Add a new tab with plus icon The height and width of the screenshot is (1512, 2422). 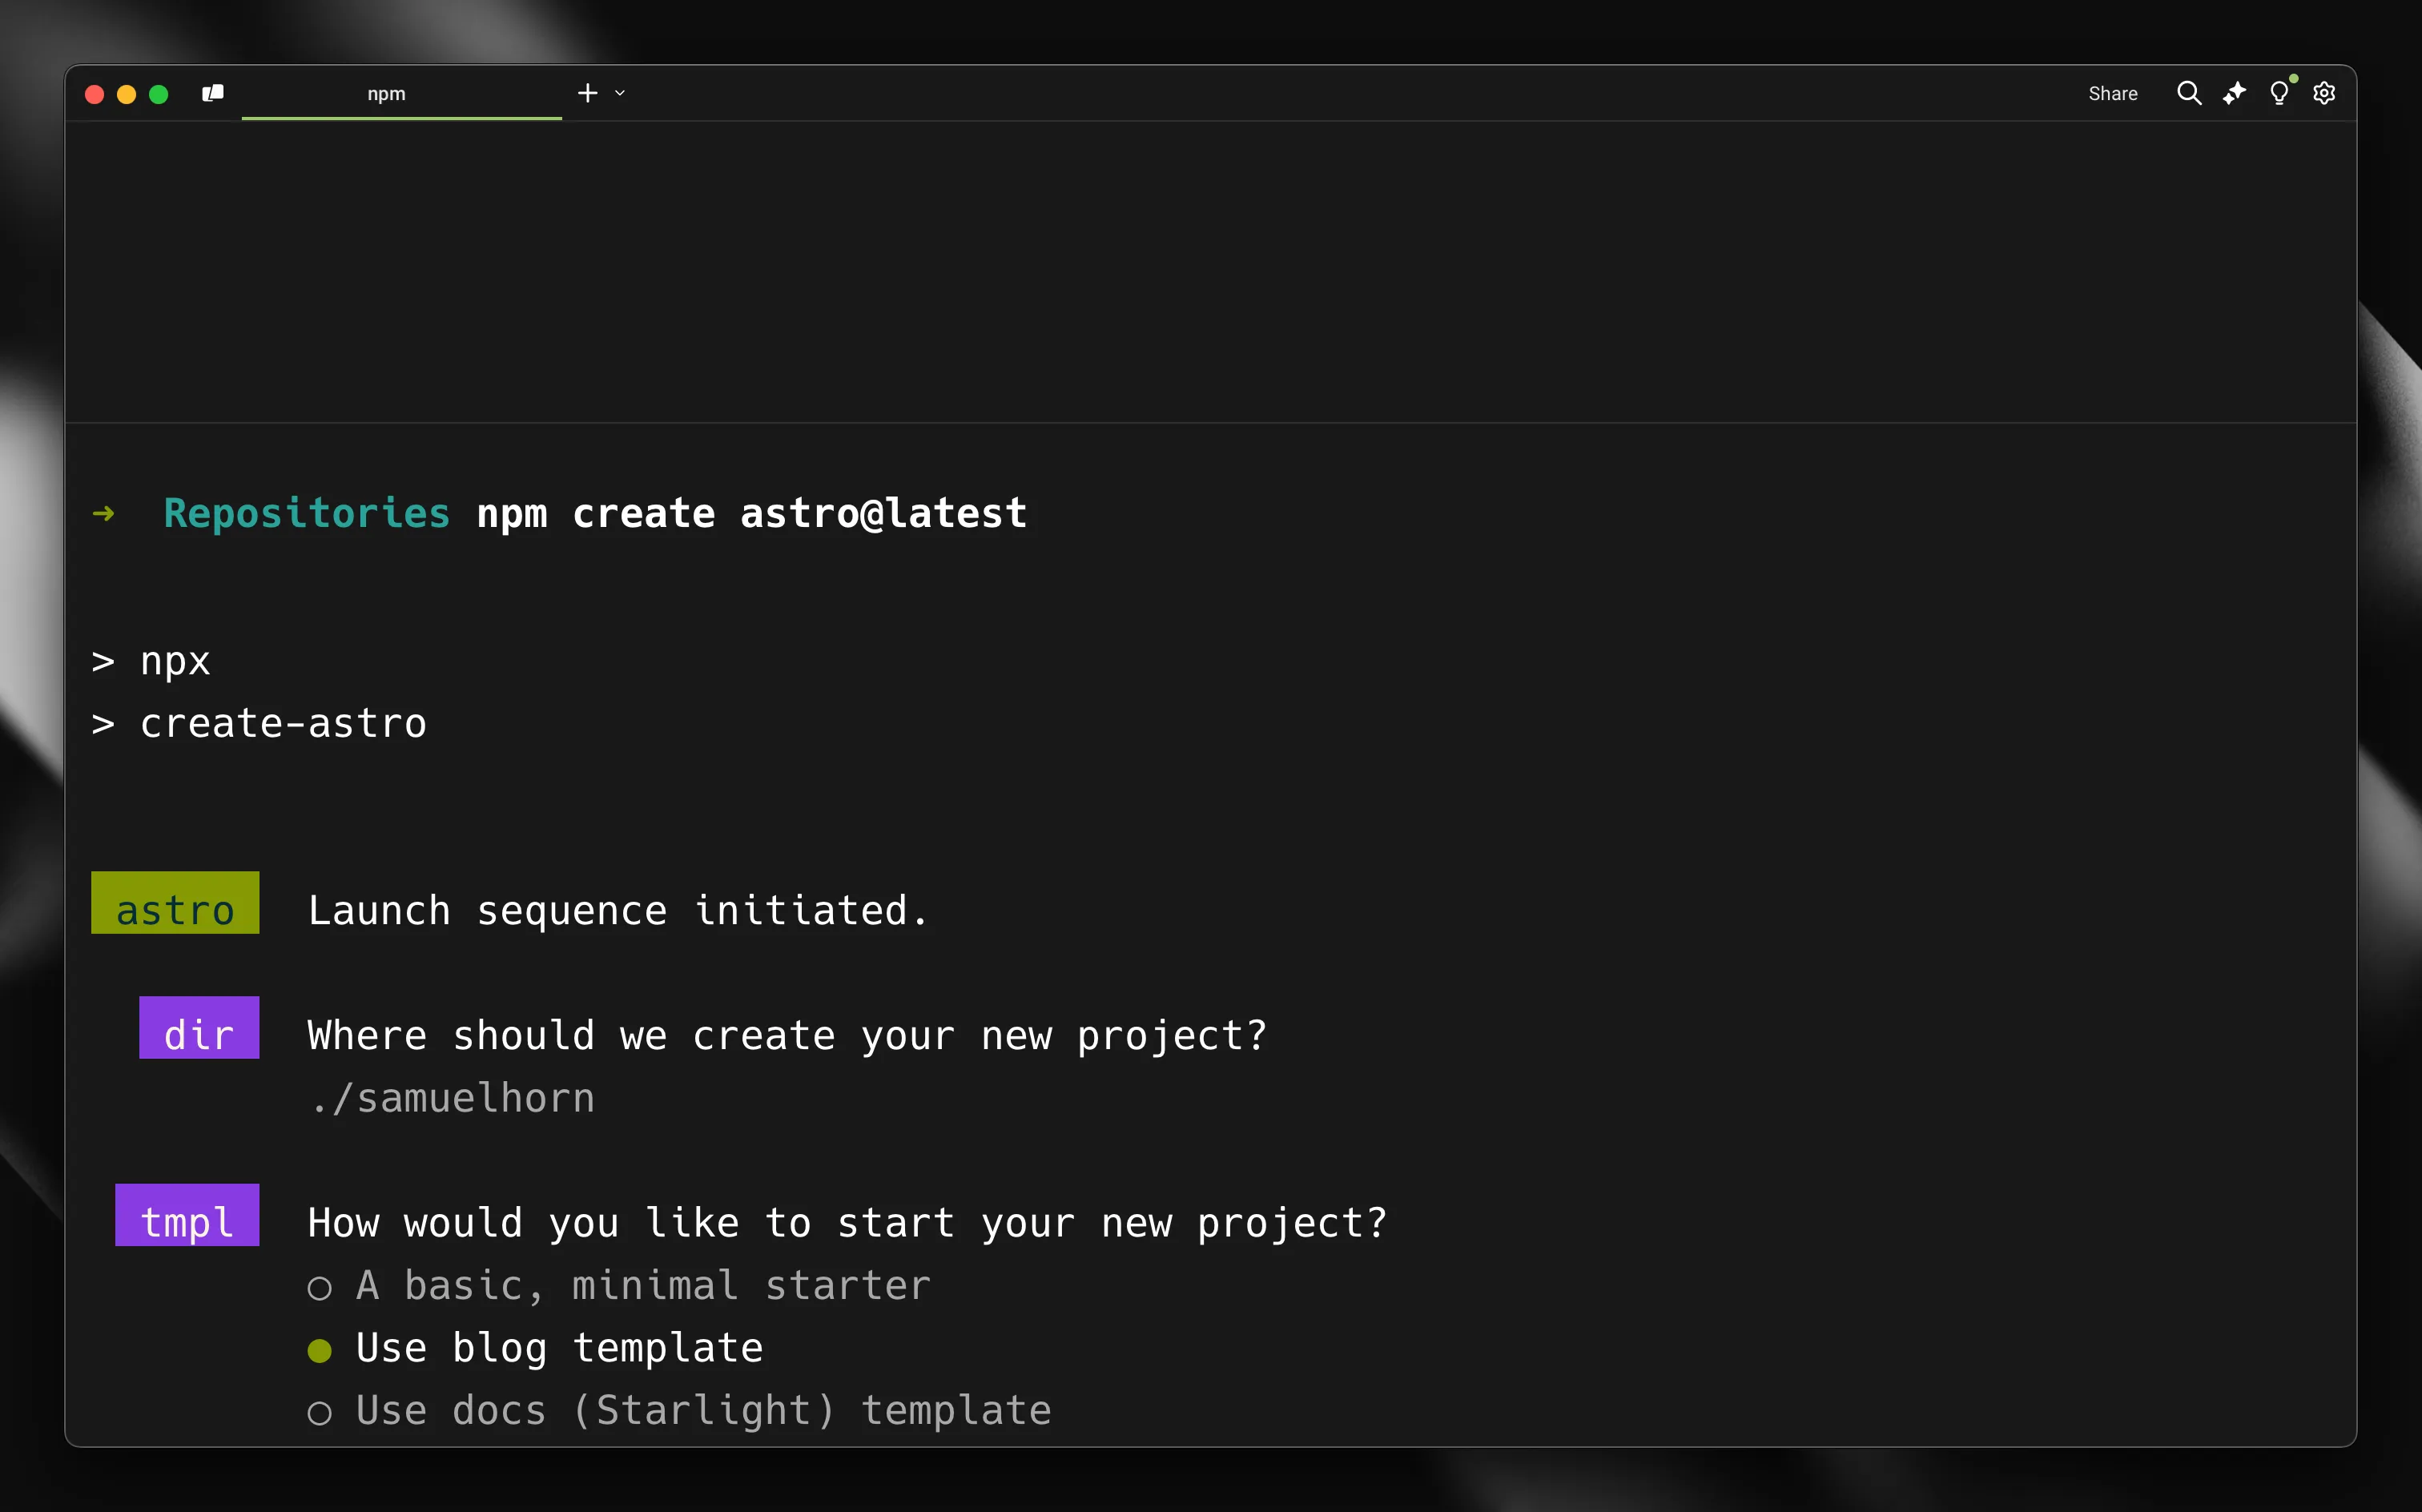coord(587,93)
